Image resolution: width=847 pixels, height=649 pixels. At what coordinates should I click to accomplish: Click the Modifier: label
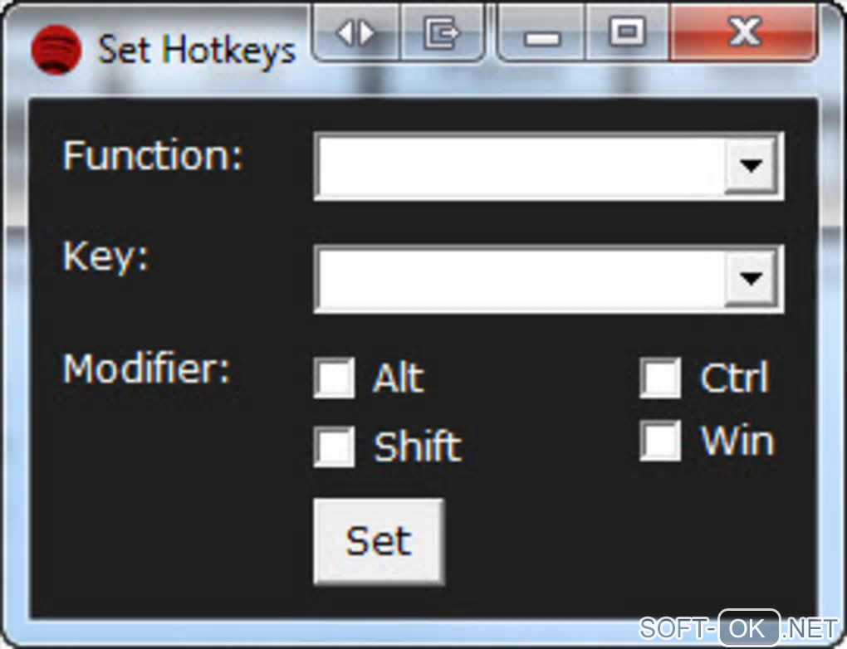(146, 368)
